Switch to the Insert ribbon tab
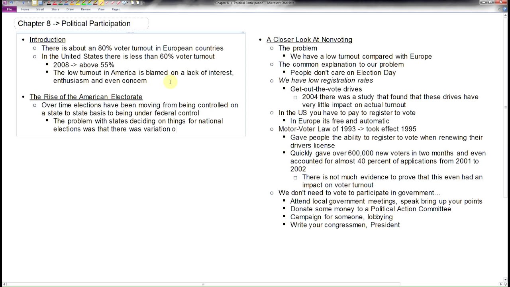Screen dimensions: 510x287 point(40,9)
